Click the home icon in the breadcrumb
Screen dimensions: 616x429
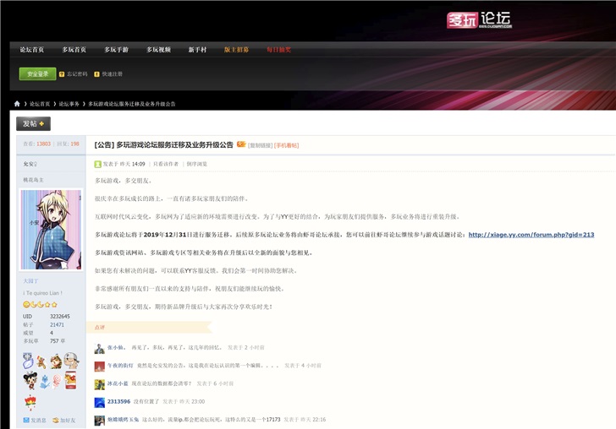click(x=17, y=104)
